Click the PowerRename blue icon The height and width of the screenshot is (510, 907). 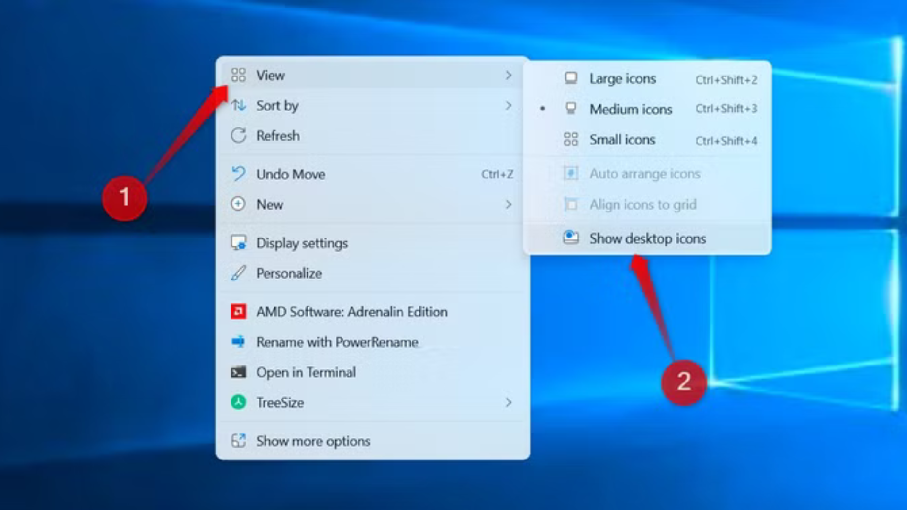pos(239,342)
